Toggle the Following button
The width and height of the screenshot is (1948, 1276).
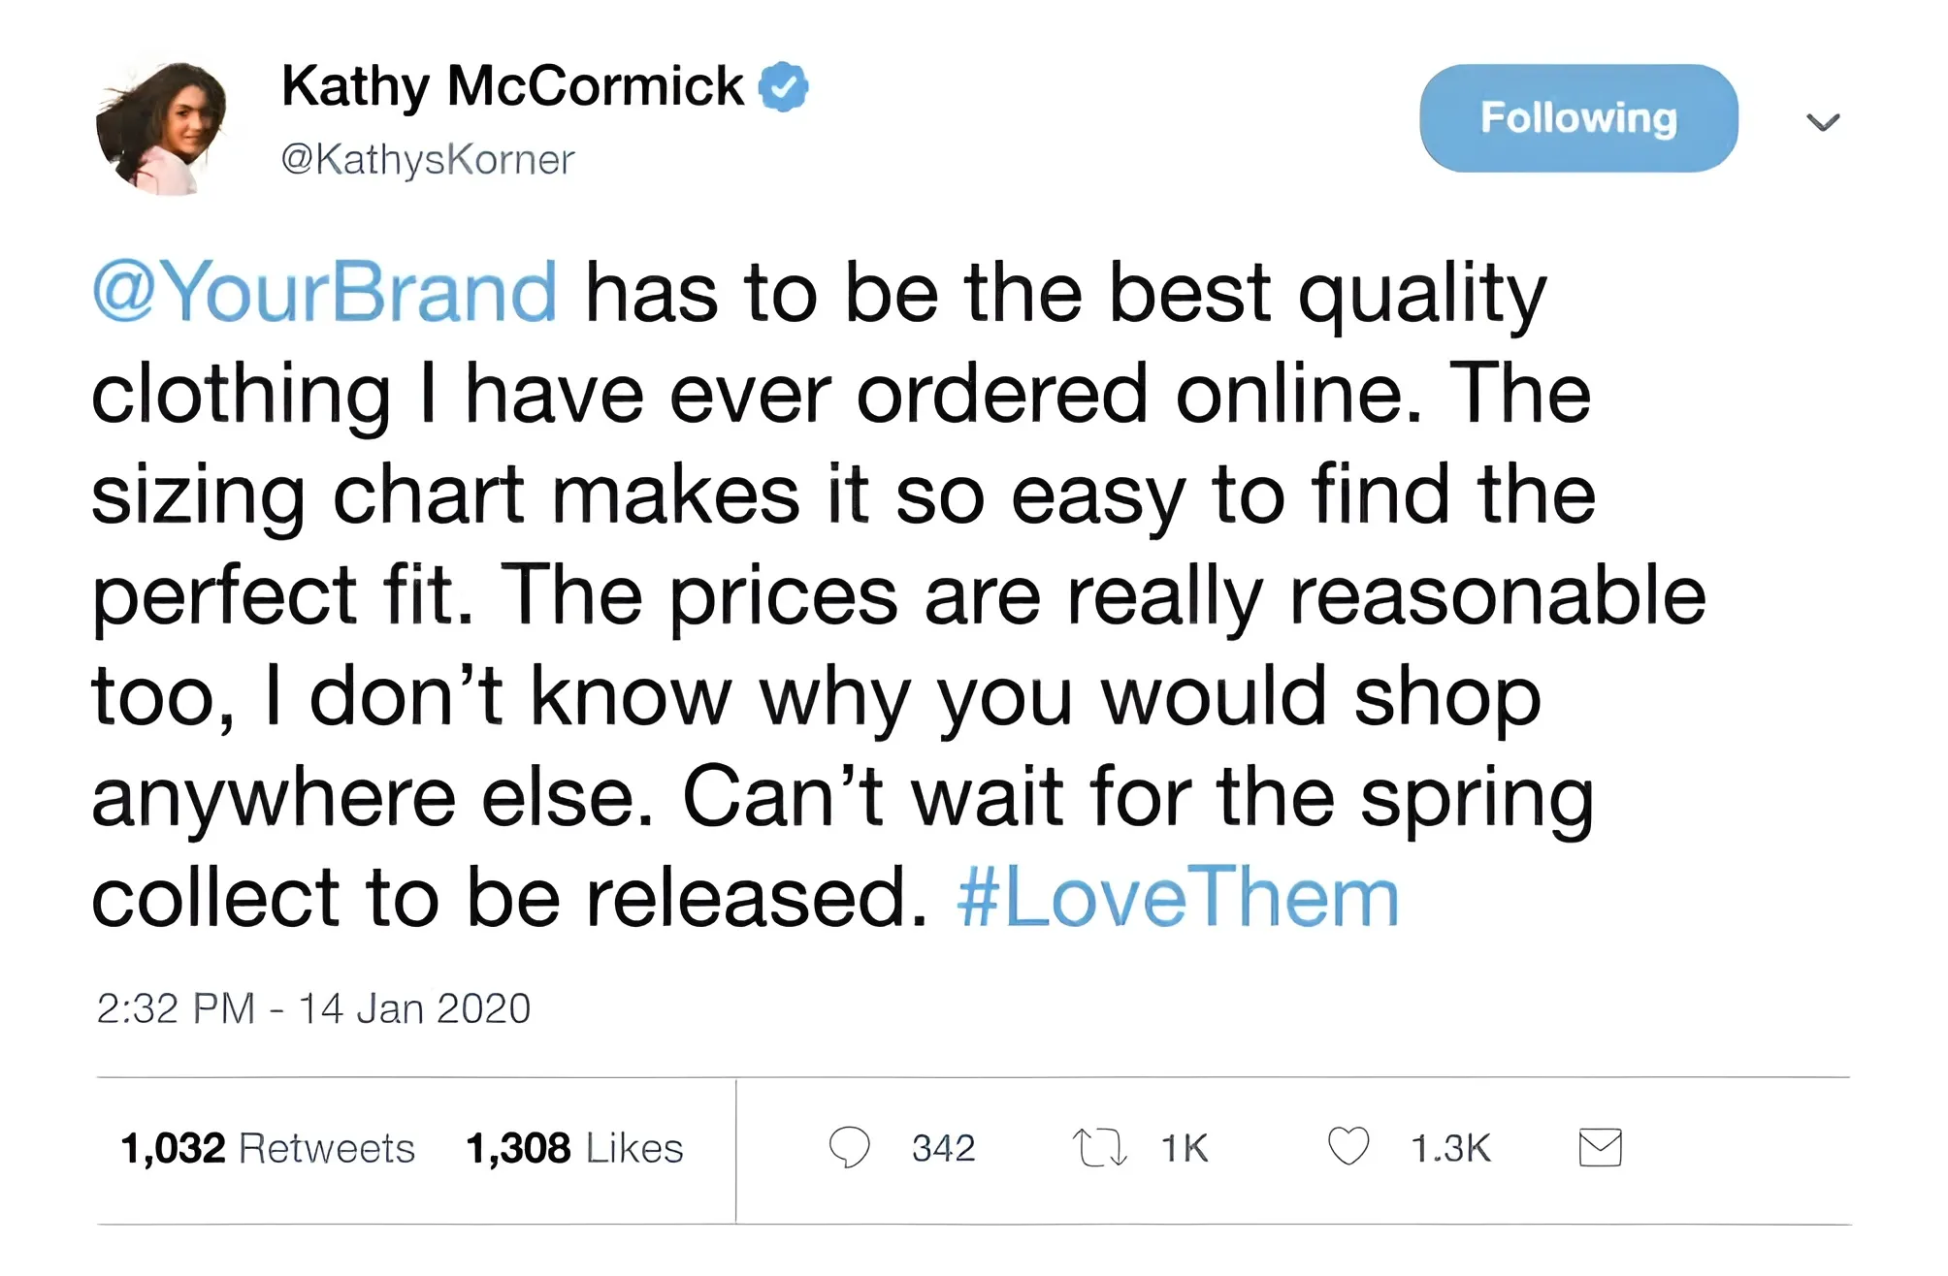1578,118
